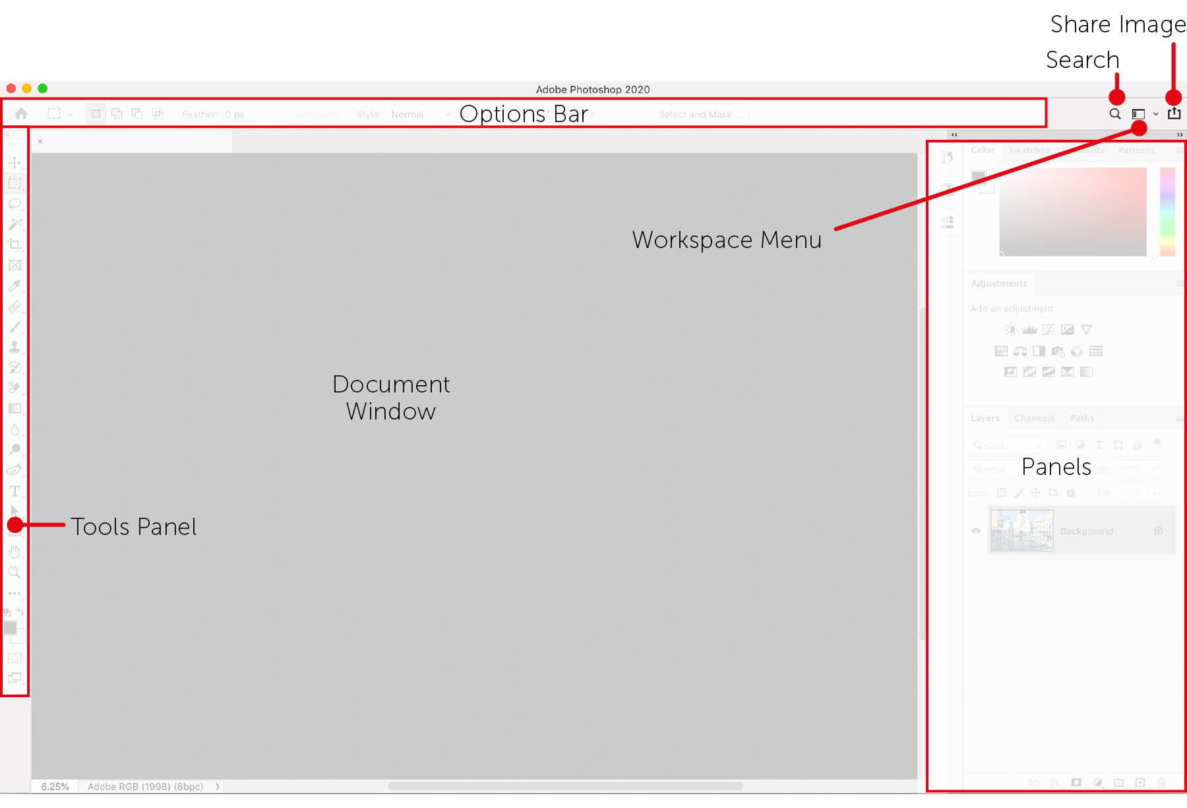Image resolution: width=1187 pixels, height=808 pixels.
Task: Add a Black & White adjustment
Action: pyautogui.click(x=1039, y=351)
